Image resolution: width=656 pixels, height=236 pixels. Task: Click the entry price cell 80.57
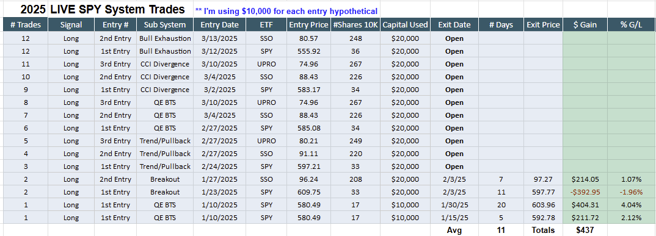coord(308,38)
